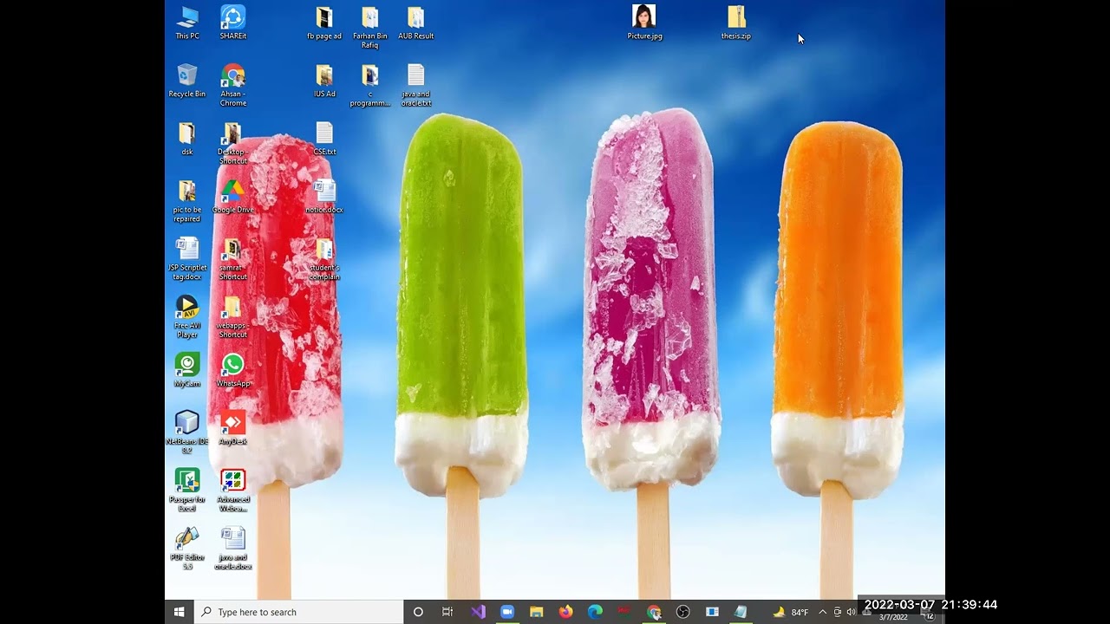
Task: Select the Recycle Bin icon
Action: (x=187, y=81)
